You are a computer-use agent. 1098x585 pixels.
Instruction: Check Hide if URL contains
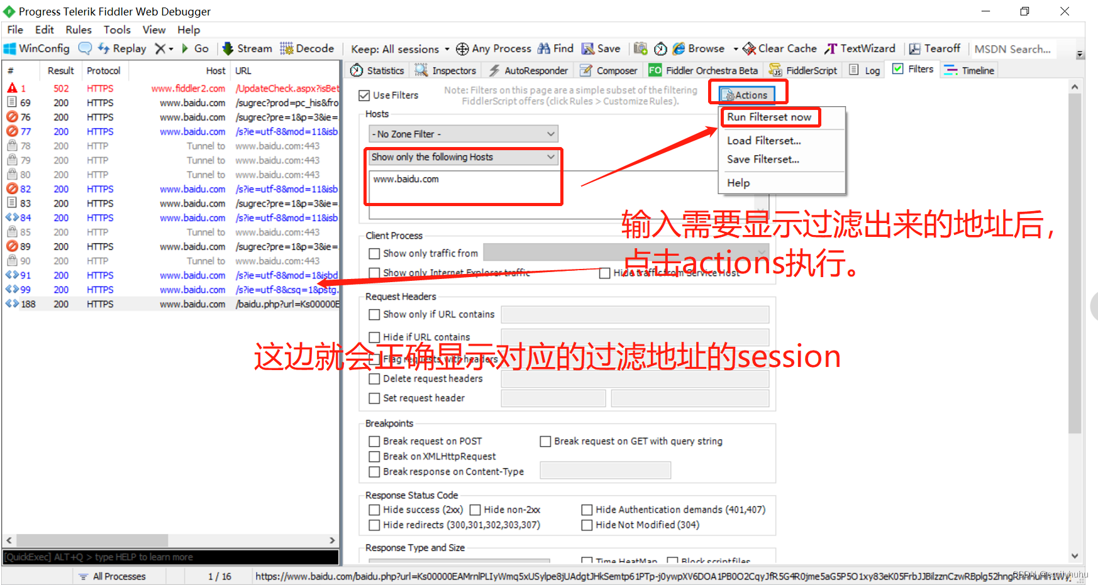[x=374, y=337]
